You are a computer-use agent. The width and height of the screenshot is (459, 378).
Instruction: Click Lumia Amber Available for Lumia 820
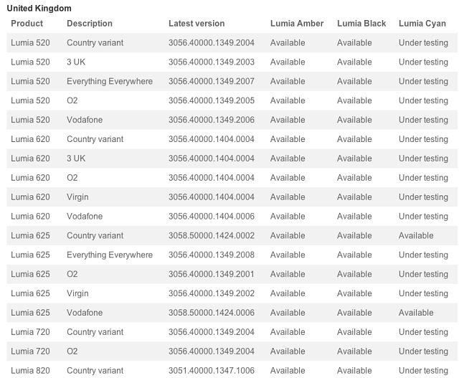coord(288,371)
